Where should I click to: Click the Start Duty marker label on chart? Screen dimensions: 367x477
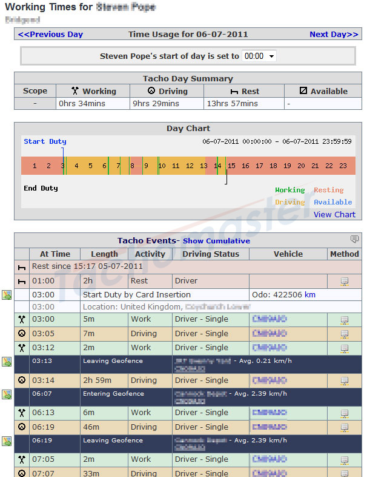(45, 141)
